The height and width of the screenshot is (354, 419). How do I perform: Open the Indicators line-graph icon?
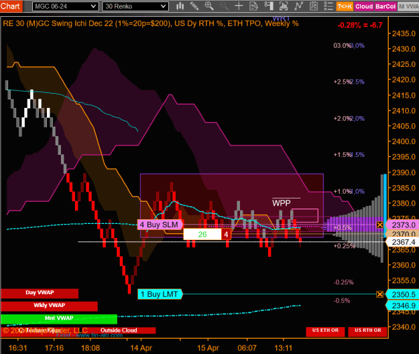(298, 6)
